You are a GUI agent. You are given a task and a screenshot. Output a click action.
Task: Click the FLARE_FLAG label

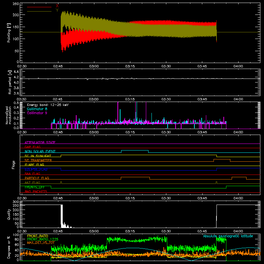pos(34,165)
